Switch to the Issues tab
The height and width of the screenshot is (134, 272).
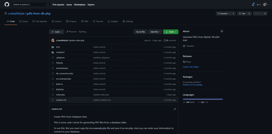coord(24,21)
